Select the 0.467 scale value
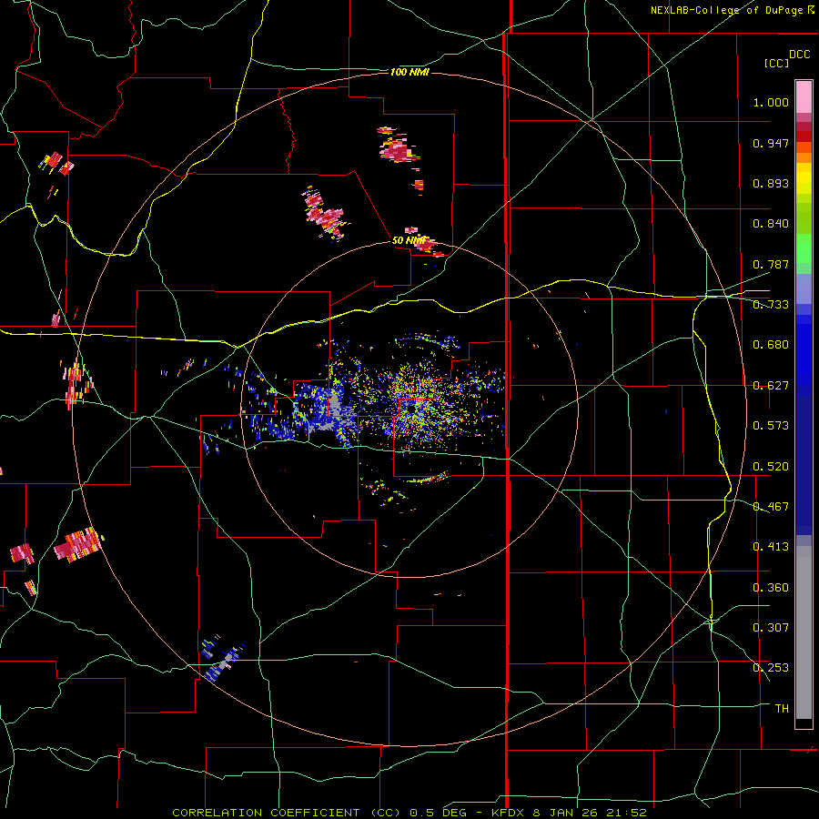Viewport: 819px width, 819px height. [x=771, y=507]
